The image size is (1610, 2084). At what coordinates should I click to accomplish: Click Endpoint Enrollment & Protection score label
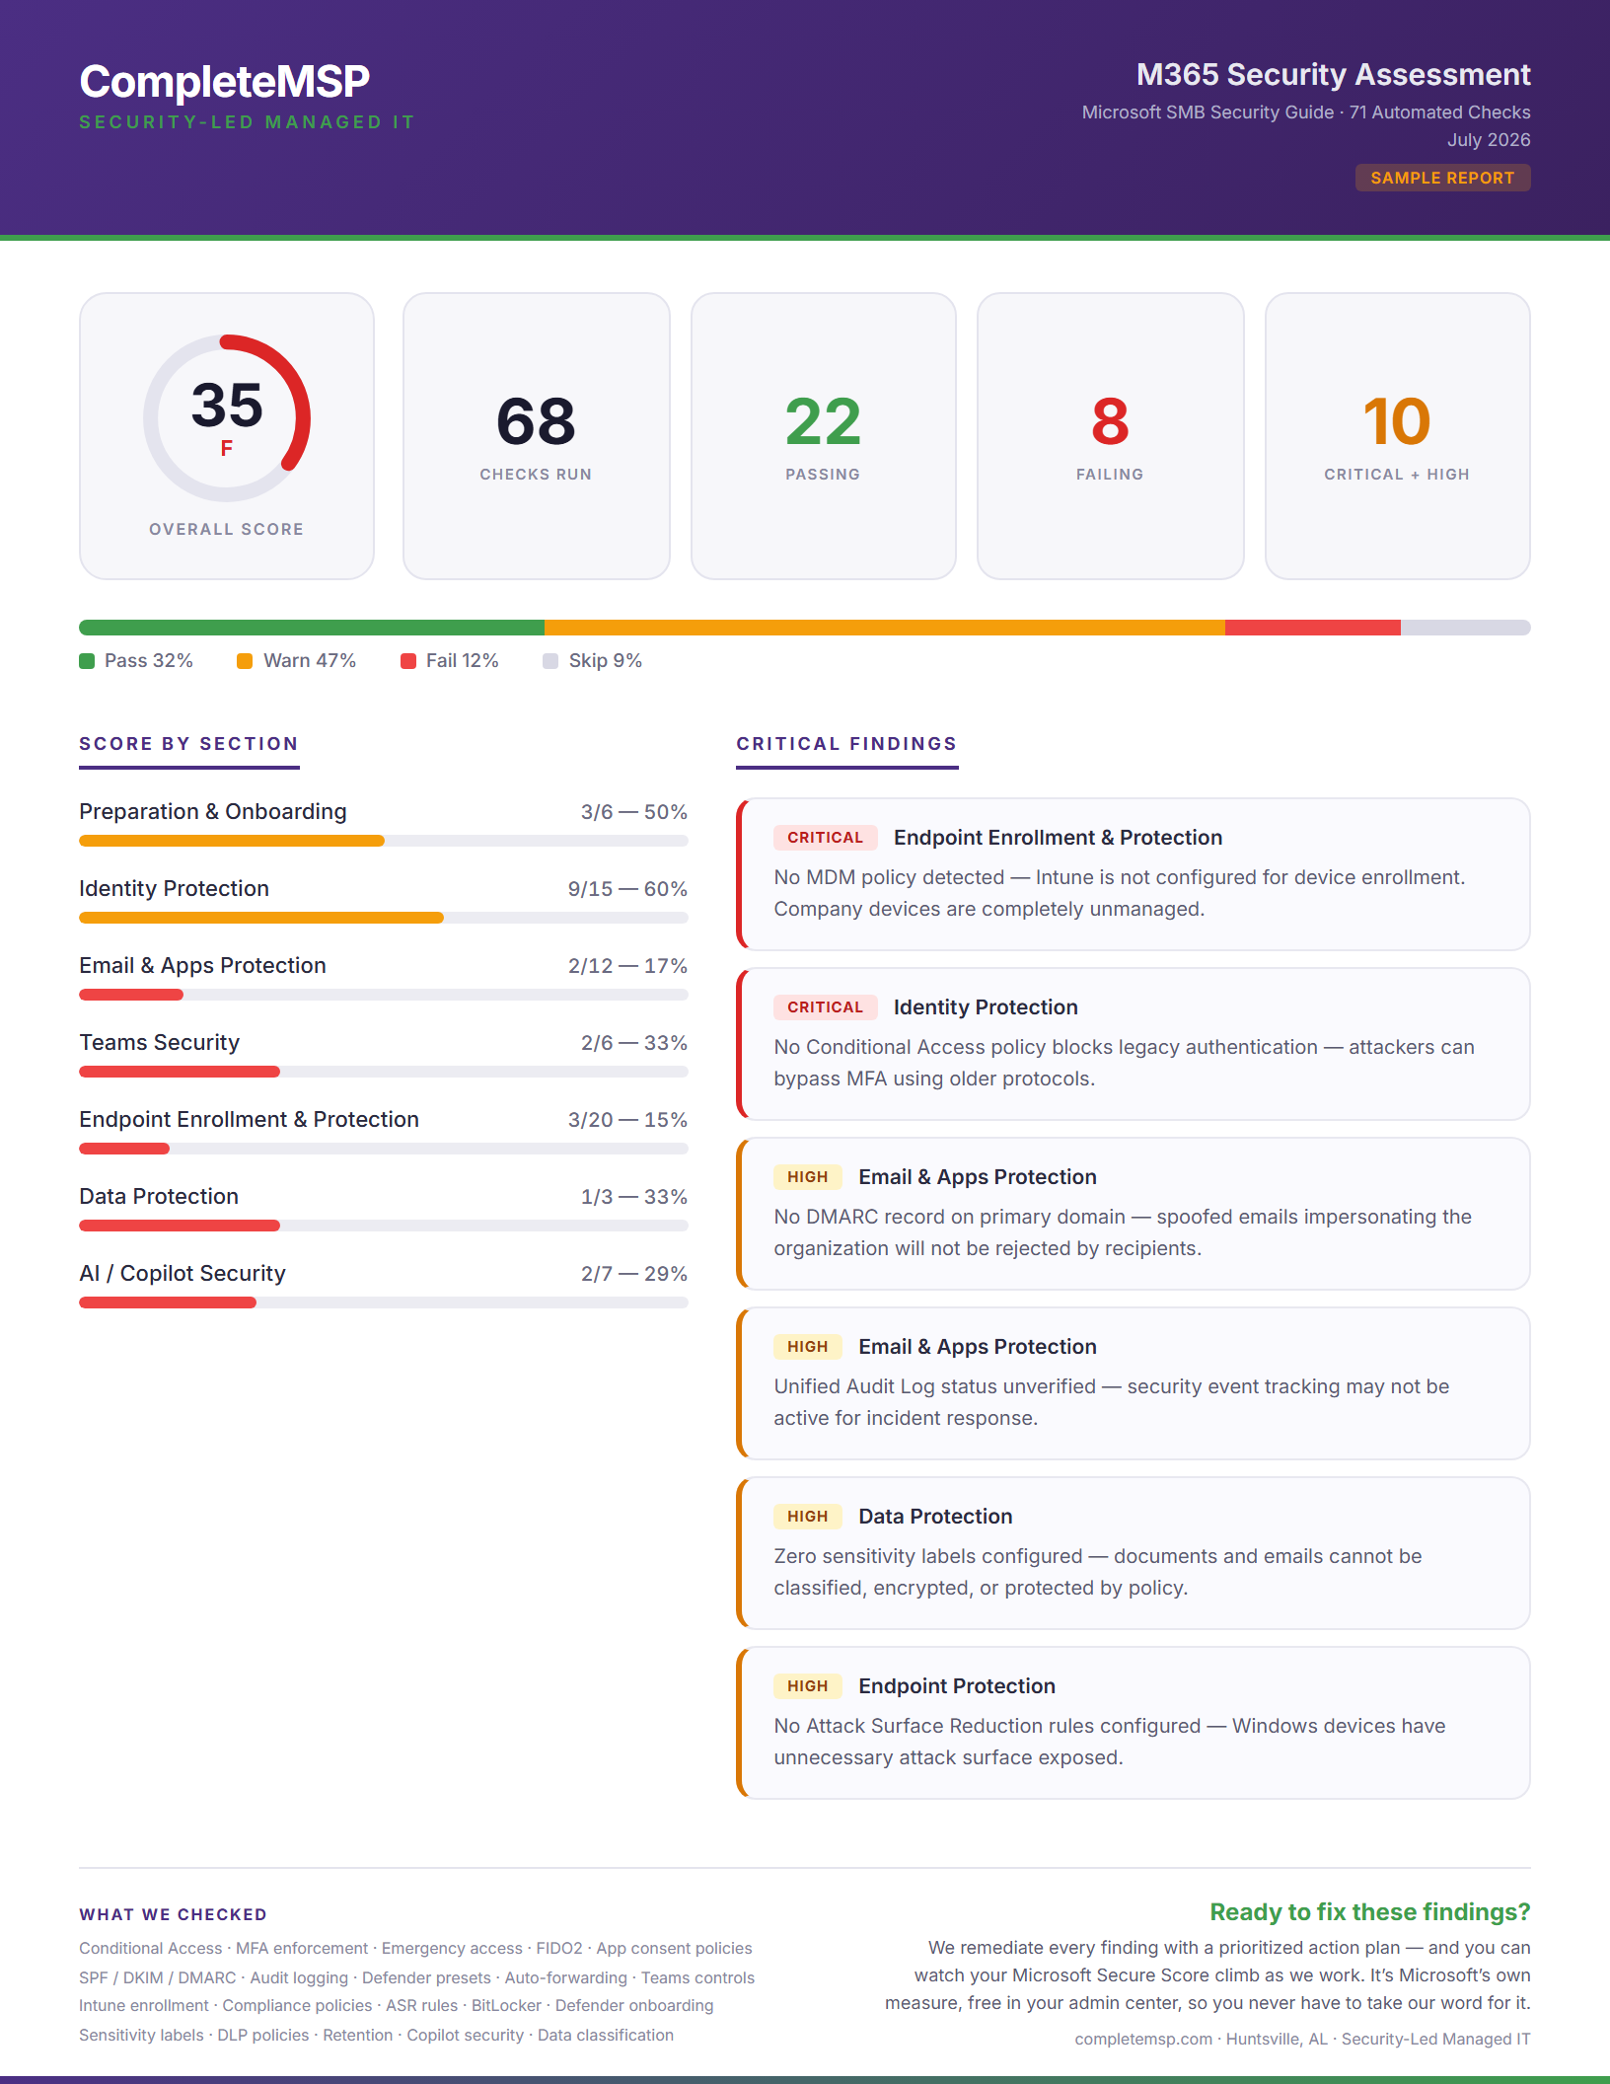point(249,1119)
